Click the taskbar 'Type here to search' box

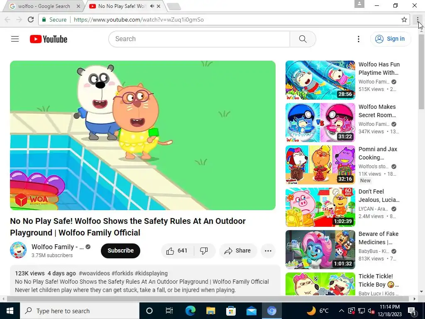79,311
